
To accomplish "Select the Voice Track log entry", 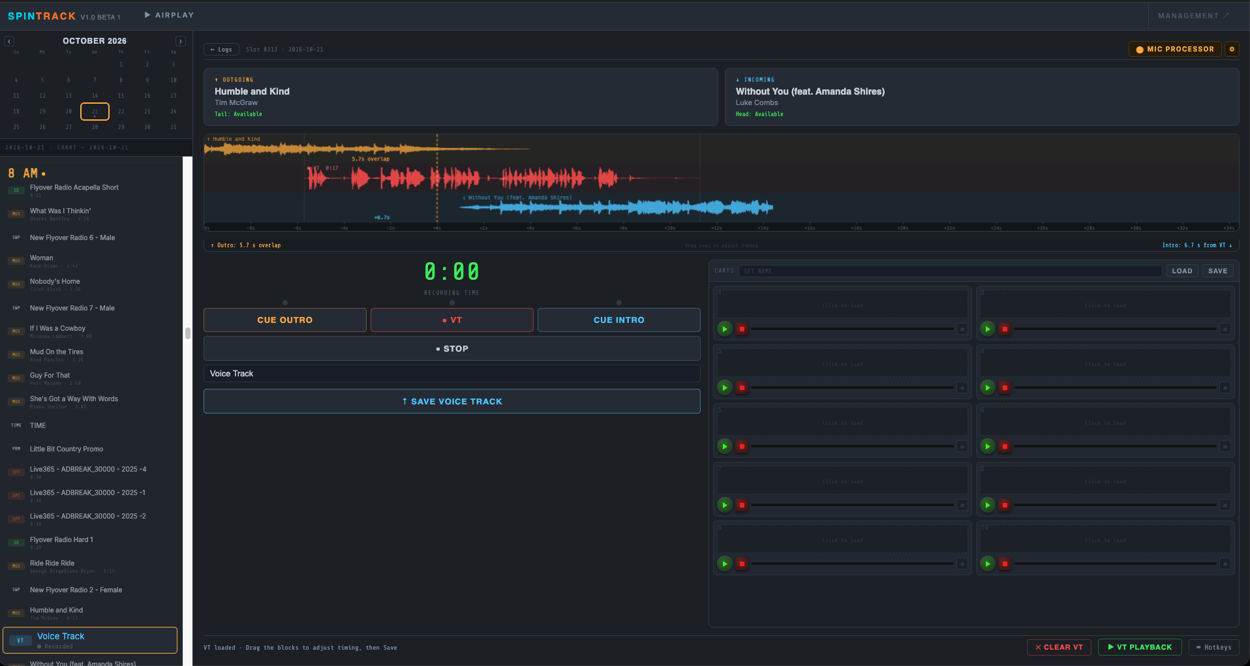I will (90, 640).
